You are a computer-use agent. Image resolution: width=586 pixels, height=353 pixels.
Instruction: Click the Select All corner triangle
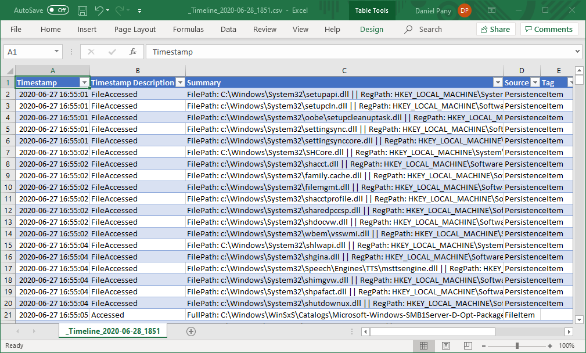pos(8,71)
